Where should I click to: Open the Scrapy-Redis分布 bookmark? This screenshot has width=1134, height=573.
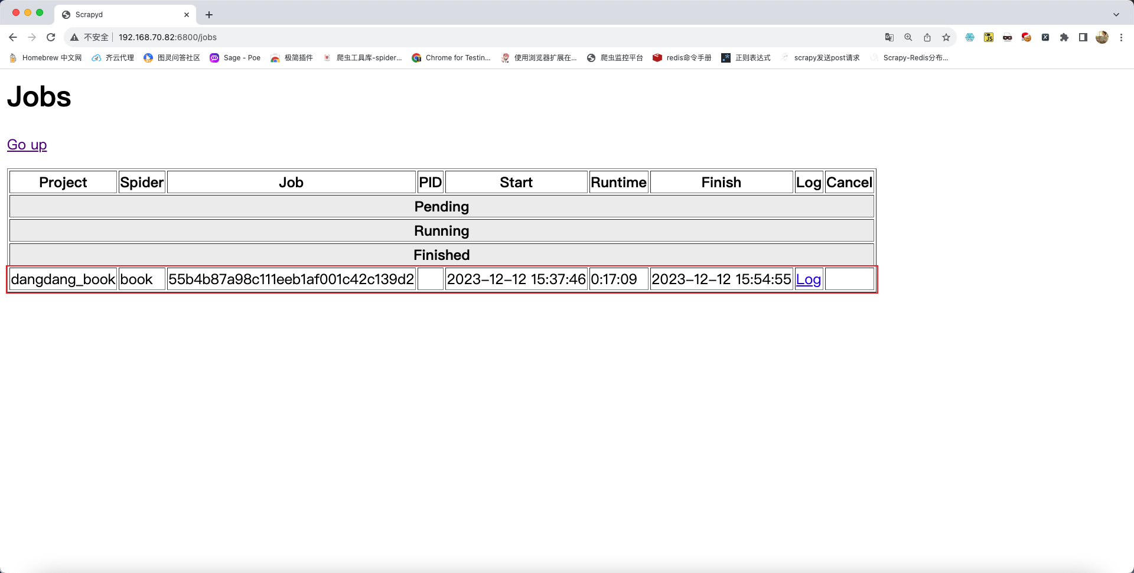(909, 58)
